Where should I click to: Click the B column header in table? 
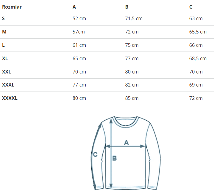click(x=127, y=7)
